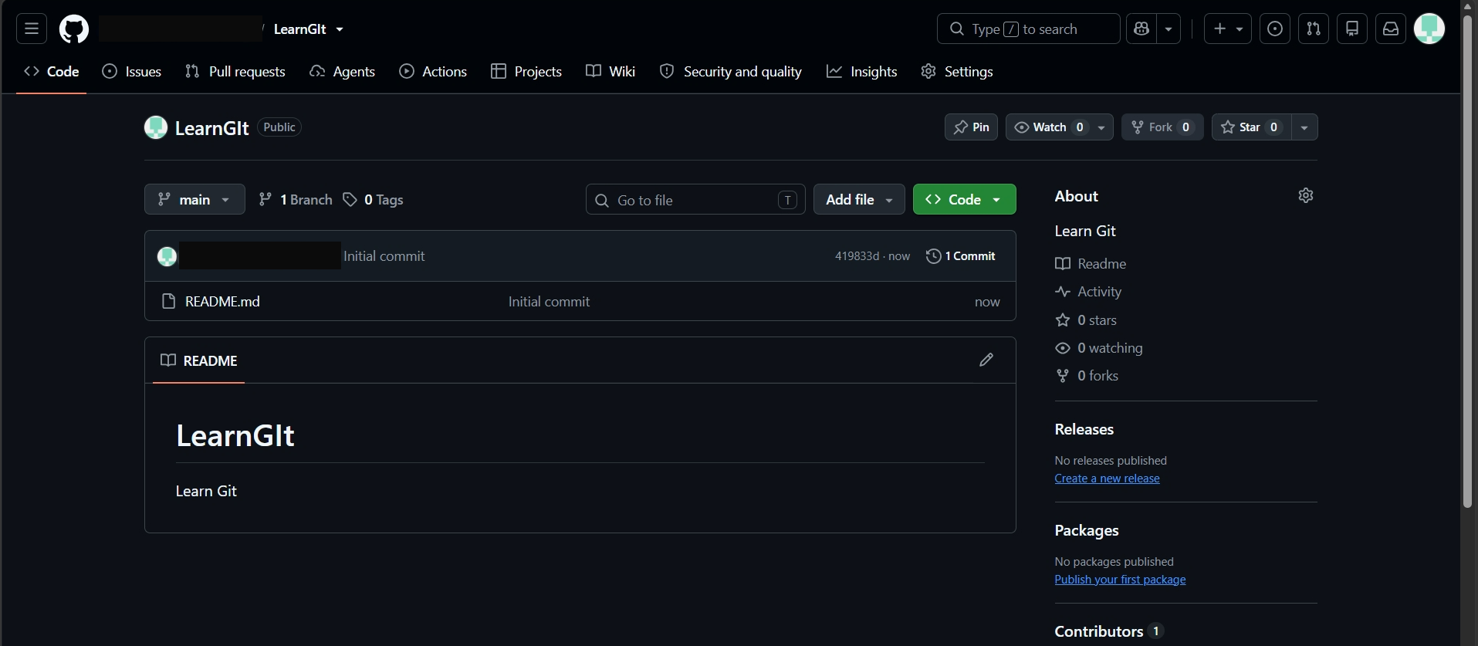Open pull requests icon in top header
This screenshot has height=646, width=1478.
coord(1314,29)
